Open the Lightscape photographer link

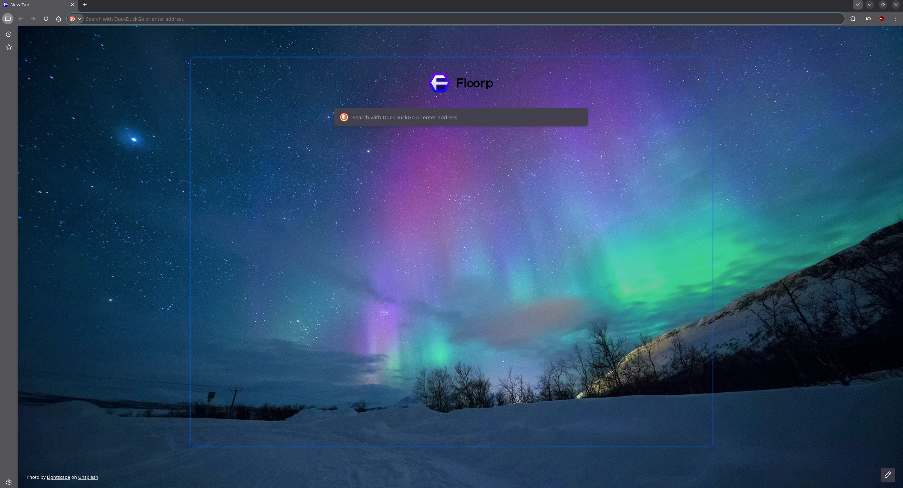[58, 477]
